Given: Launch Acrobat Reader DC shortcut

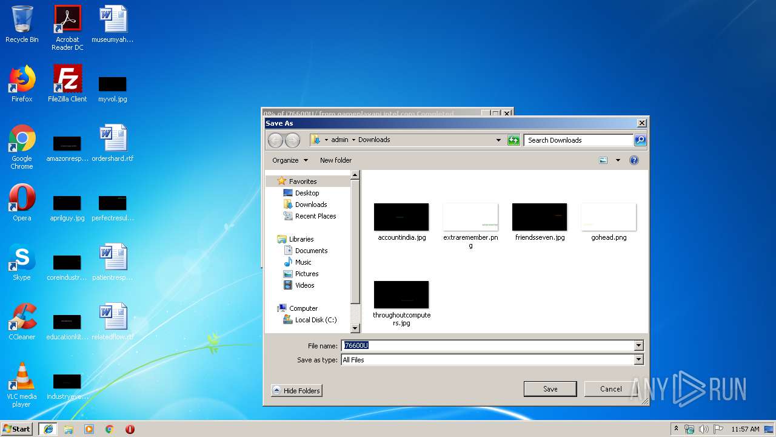Looking at the screenshot, I should point(67,28).
